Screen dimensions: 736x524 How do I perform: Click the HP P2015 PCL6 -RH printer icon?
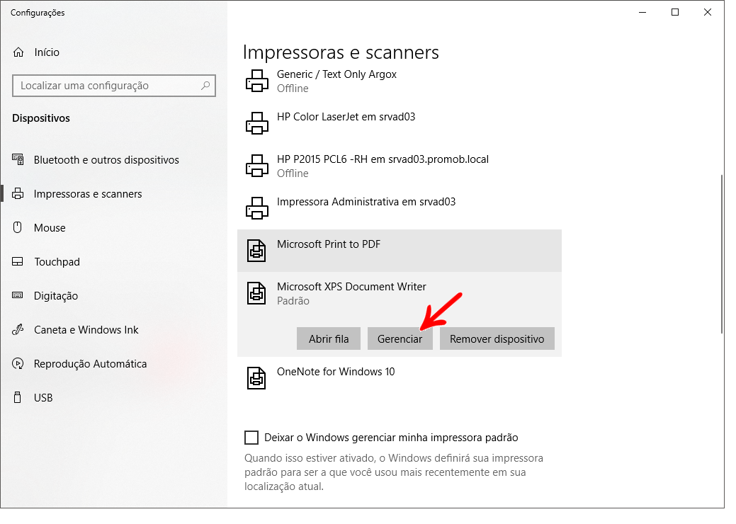point(256,166)
